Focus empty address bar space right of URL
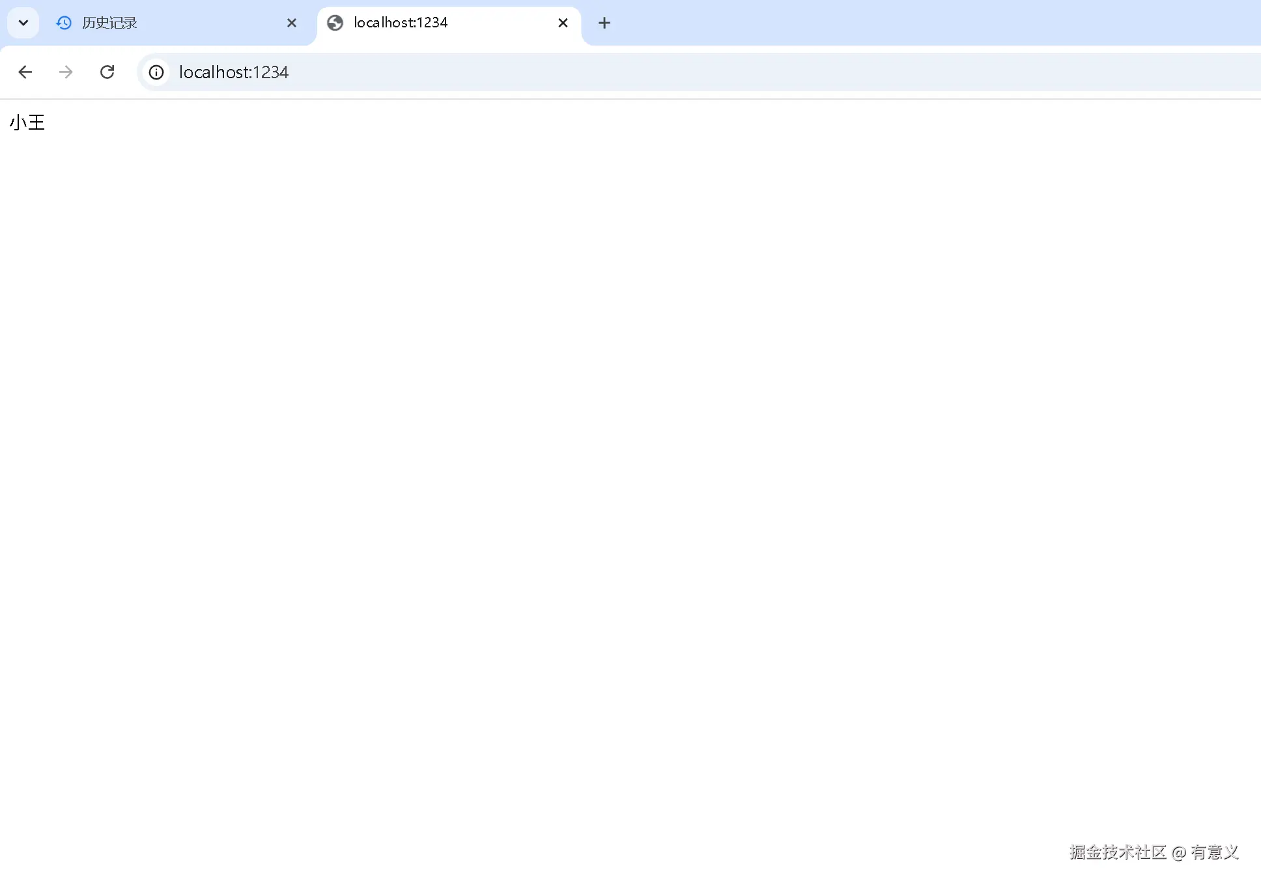Screen dimensions: 1261x883 [716, 72]
